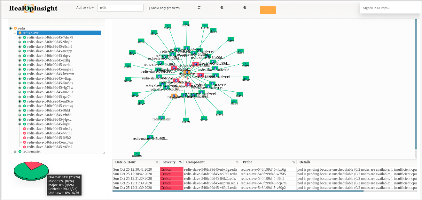Click the green status icon of redis-slave-546fc99d45-r8sm6
This screenshot has width=422, height=200.
(24, 46)
